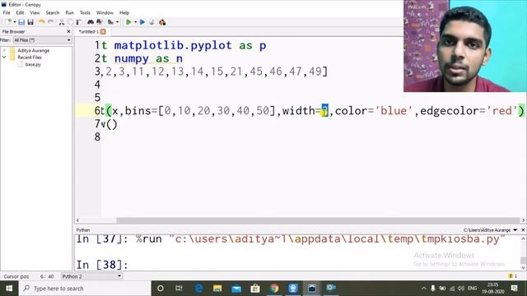Viewport: 527px width, 296px height.
Task: Click the editor scroll right arrow
Action: pyautogui.click(x=523, y=220)
